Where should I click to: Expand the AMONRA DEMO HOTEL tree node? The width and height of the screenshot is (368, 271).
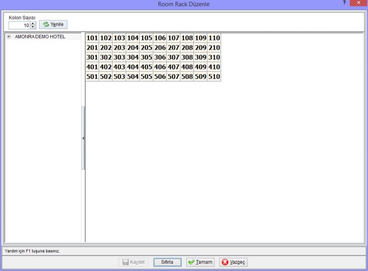coord(9,37)
